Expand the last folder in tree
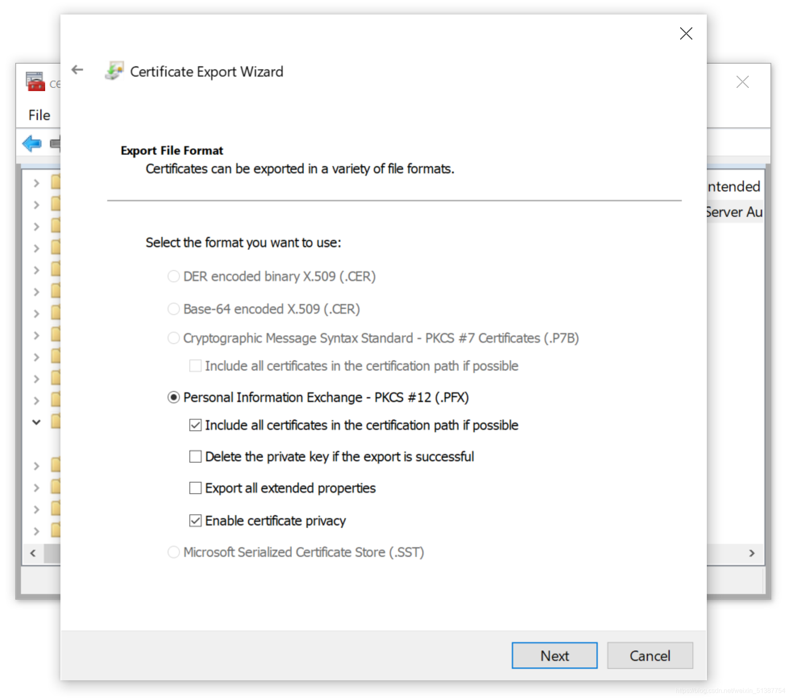The image size is (789, 698). (36, 531)
